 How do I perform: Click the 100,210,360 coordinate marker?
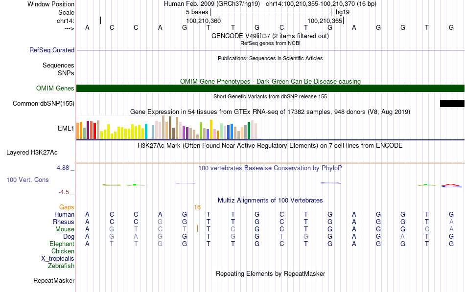(204, 21)
